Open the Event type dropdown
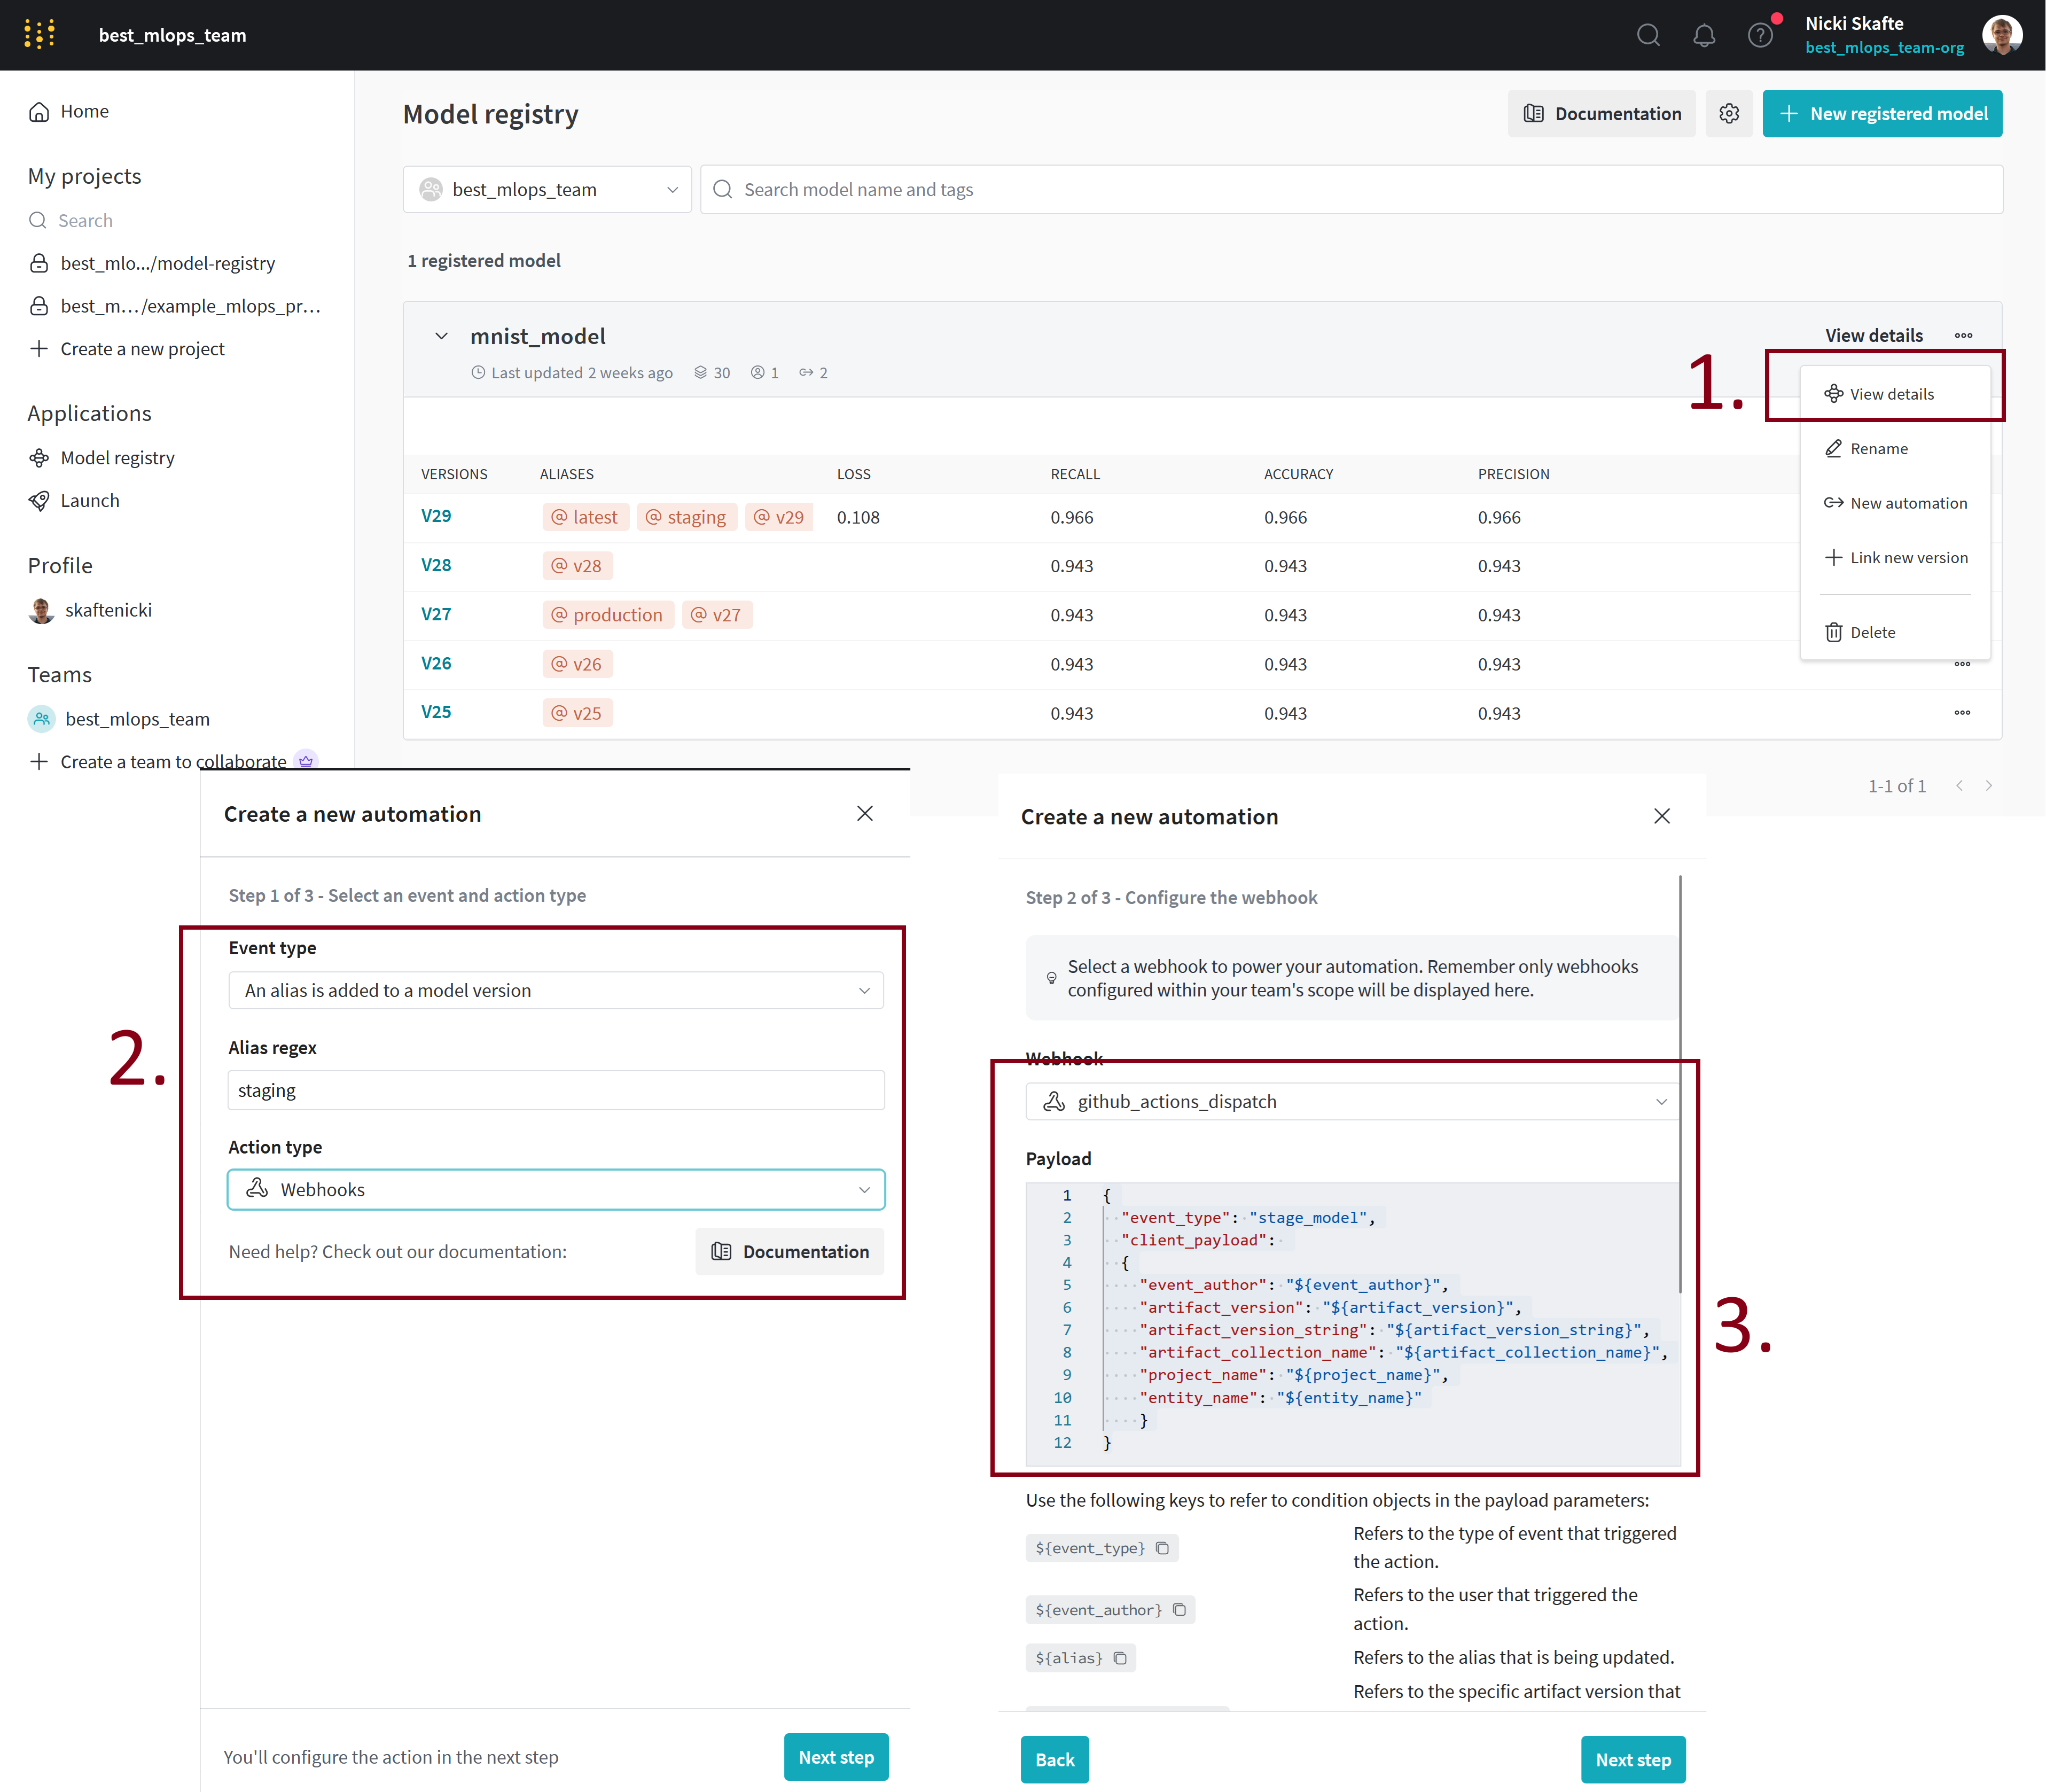The image size is (2046, 1792). [556, 990]
